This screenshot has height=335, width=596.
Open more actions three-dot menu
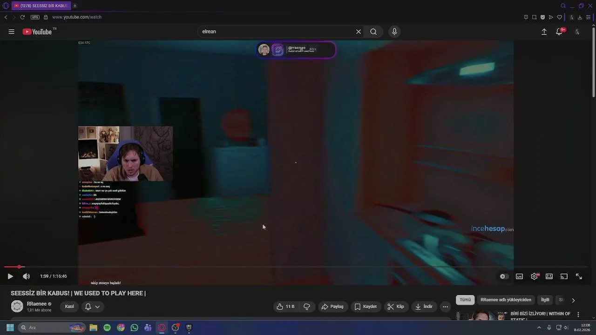coord(446,307)
